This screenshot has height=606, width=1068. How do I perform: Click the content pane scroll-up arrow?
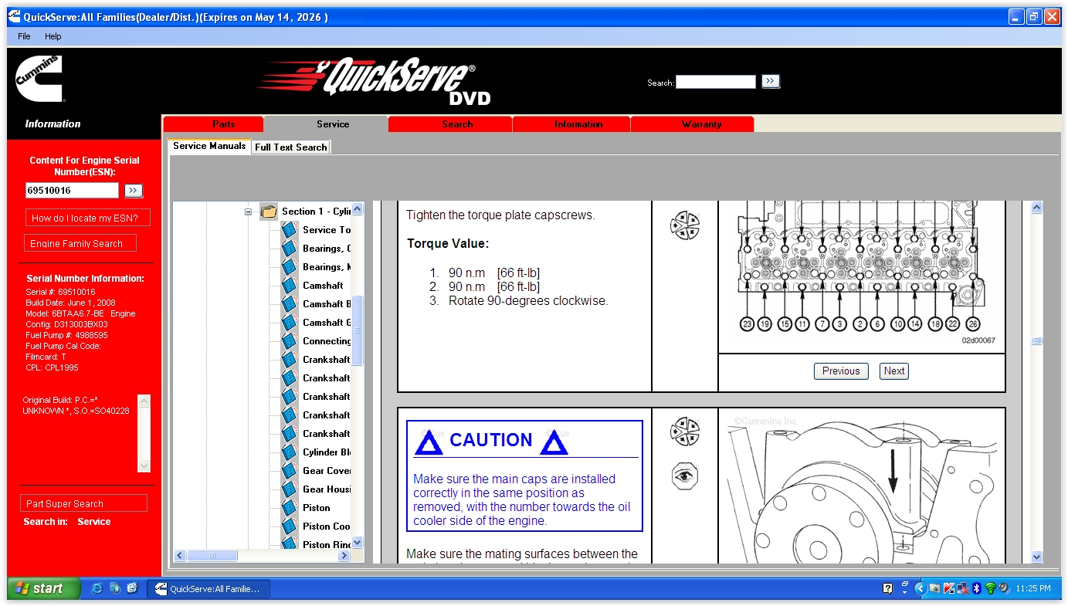[x=1036, y=208]
